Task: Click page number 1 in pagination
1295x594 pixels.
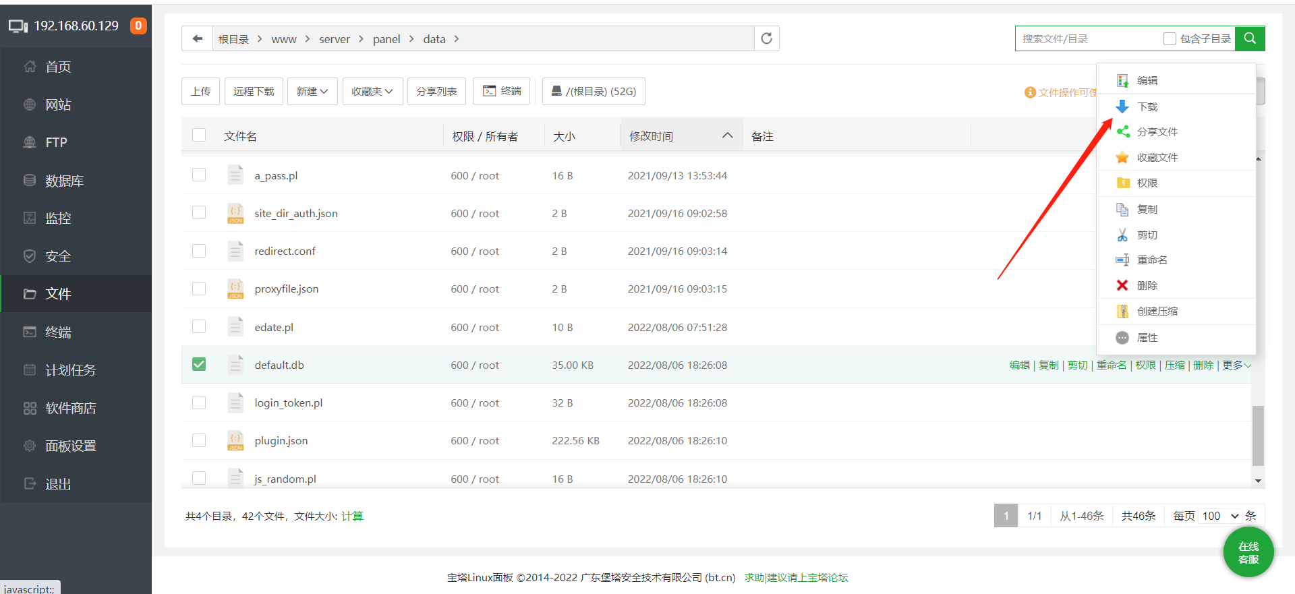Action: coord(1006,516)
